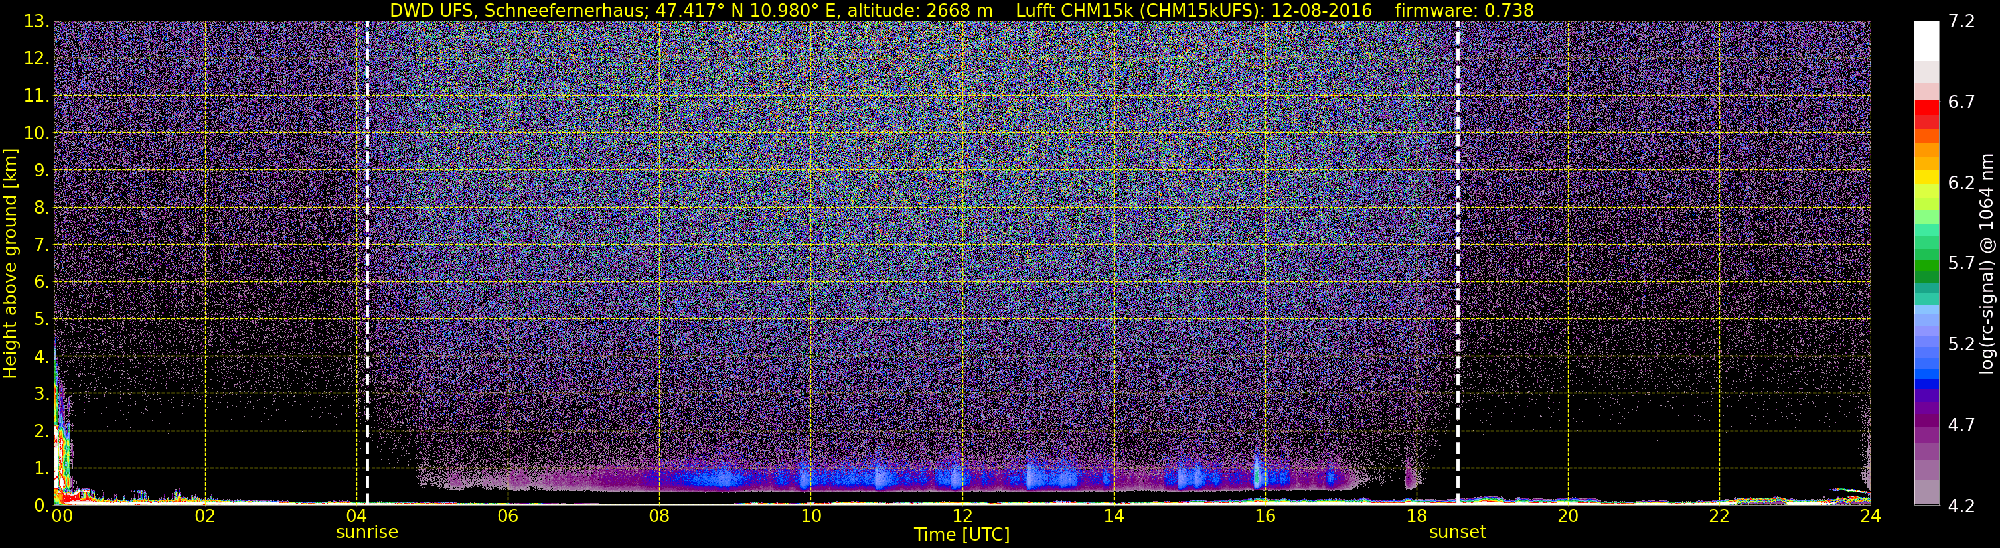Click the sunrise label below the time axis

(x=366, y=533)
